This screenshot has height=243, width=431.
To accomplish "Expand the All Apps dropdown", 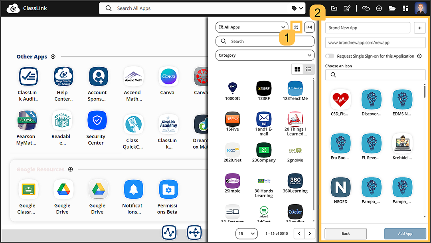I will 252,27.
